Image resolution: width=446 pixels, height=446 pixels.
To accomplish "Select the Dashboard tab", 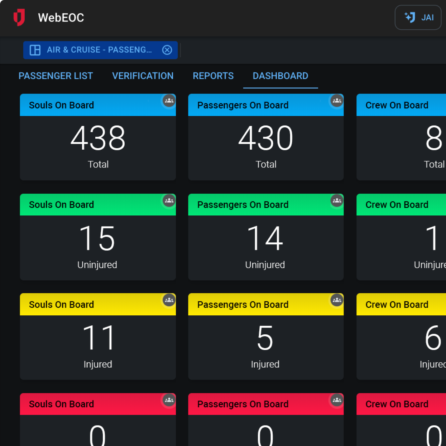I will 280,76.
